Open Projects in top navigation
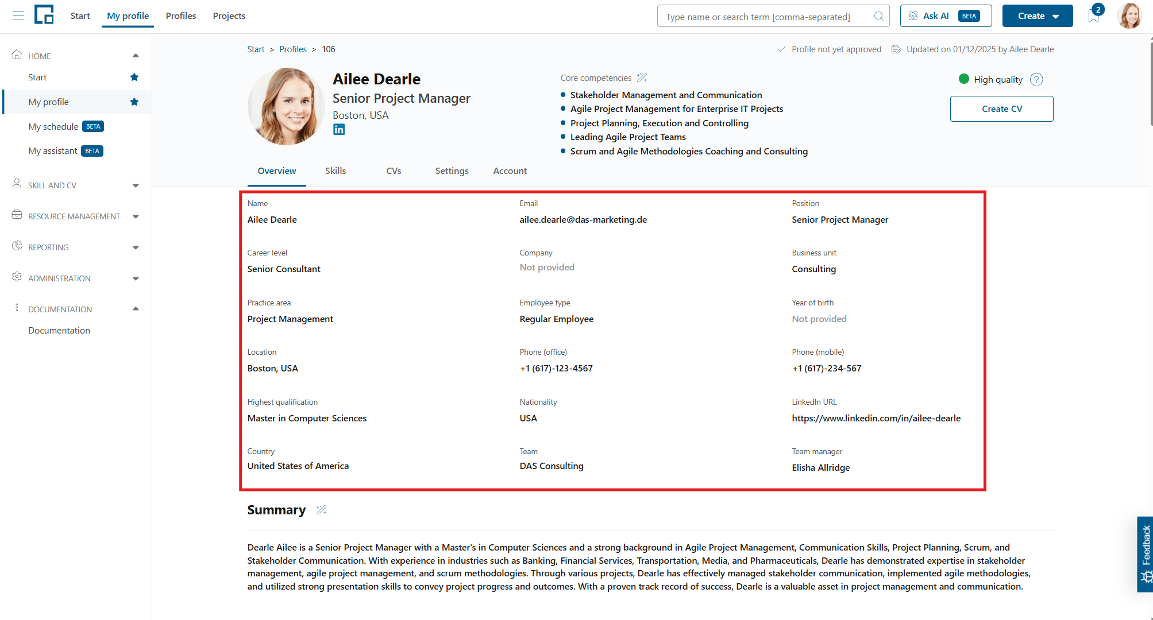Screen dimensions: 1153x620 coord(229,15)
